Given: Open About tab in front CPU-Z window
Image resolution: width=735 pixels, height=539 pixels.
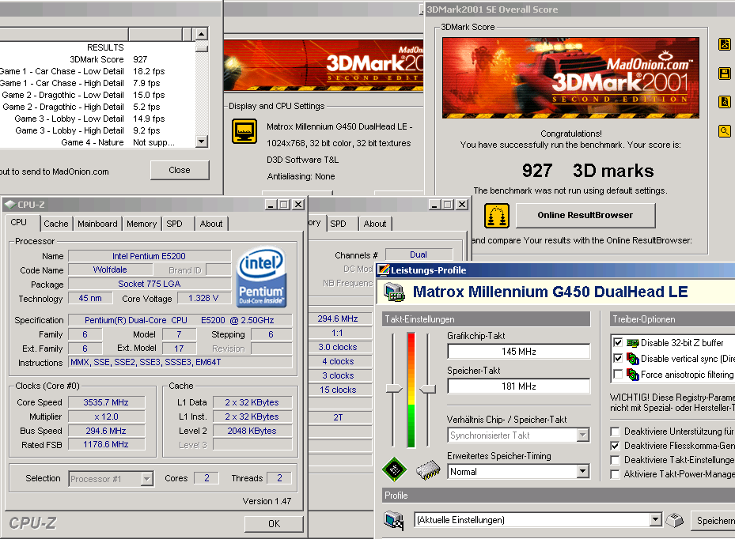Looking at the screenshot, I should (x=211, y=224).
